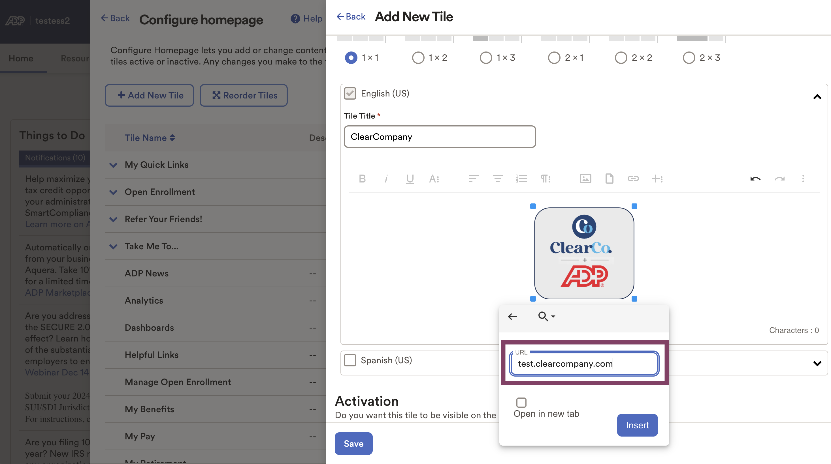The height and width of the screenshot is (464, 831).
Task: Save the new tile
Action: [353, 443]
